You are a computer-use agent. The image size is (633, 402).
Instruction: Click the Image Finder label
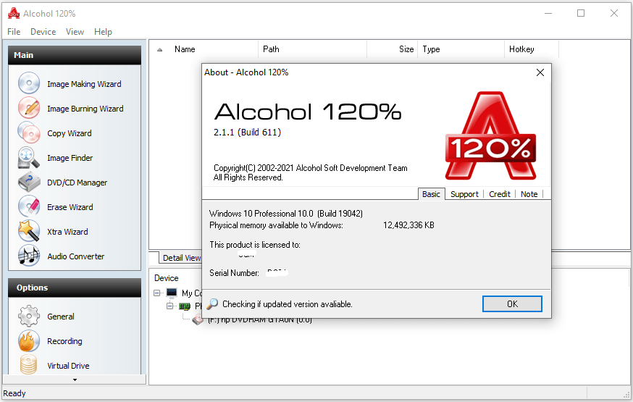70,158
